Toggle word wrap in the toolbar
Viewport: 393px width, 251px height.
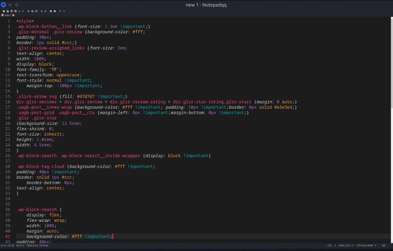pos(60,11)
